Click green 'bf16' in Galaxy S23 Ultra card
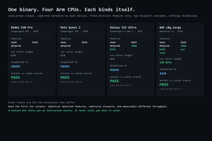This screenshot has width=212, height=141. coord(113,49)
